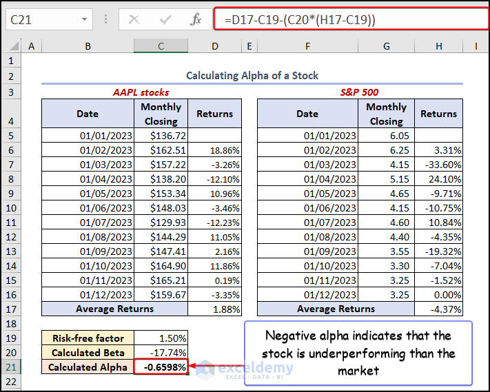The image size is (490, 392).
Task: Select Calculated Beta value -17.74%
Action: pyautogui.click(x=161, y=352)
